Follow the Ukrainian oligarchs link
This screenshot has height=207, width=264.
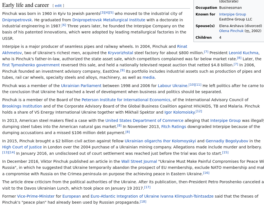coord(143,141)
